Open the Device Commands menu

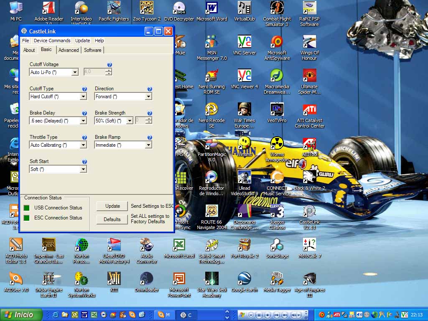(x=52, y=41)
